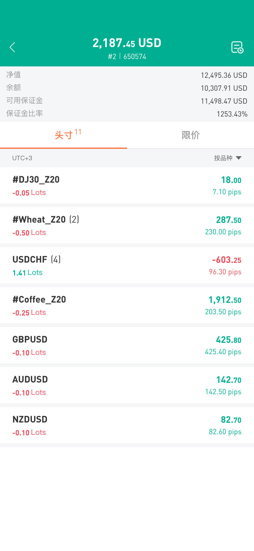Switch to the 头寸 positions tab
The width and height of the screenshot is (254, 551).
pyautogui.click(x=63, y=135)
